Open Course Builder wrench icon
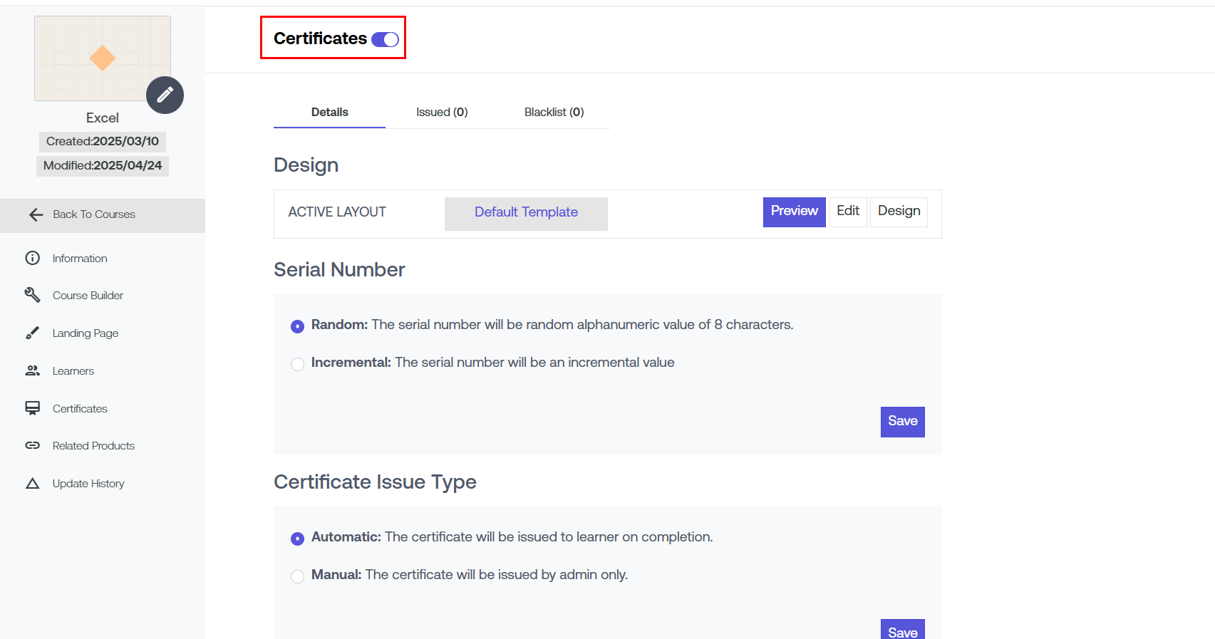The image size is (1215, 639). 33,295
